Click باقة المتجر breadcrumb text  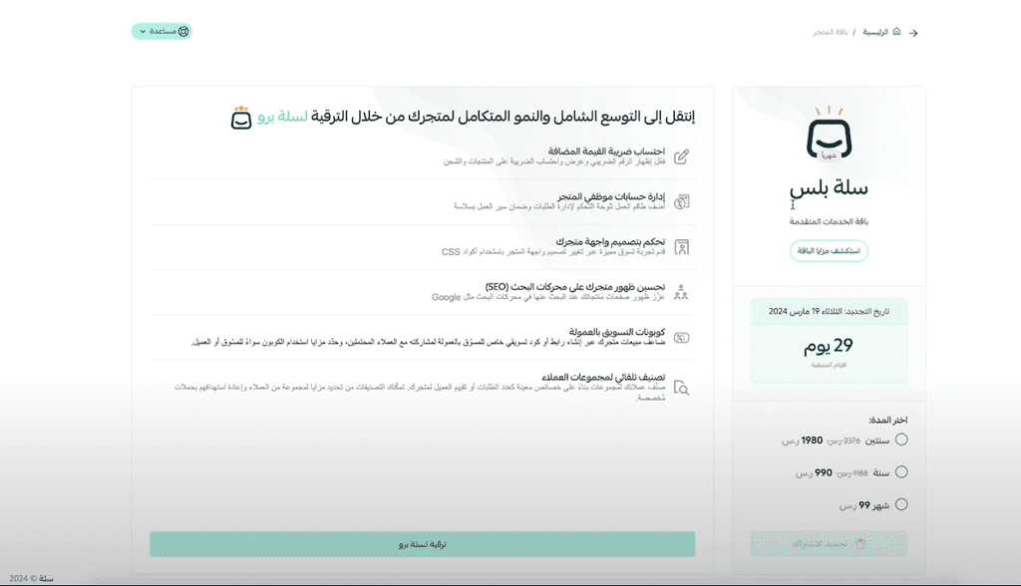(x=831, y=32)
